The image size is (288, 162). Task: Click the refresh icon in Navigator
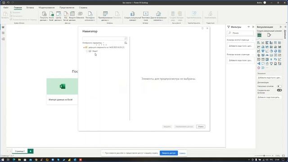(x=126, y=43)
